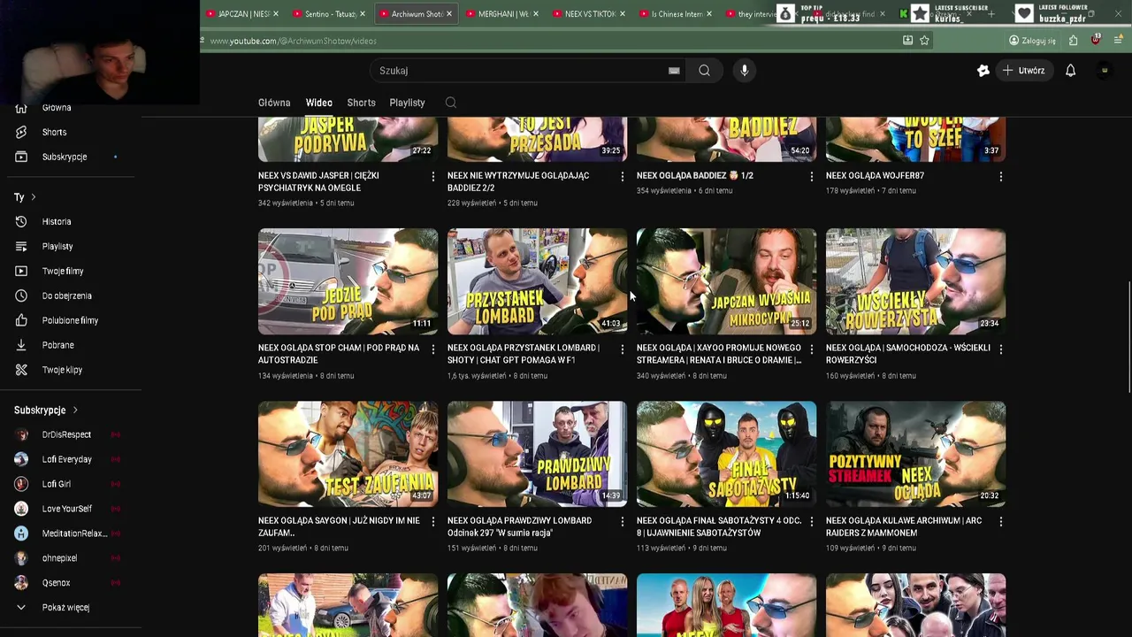Click the Utwórz create button
Image resolution: width=1132 pixels, height=637 pixels.
tap(1024, 71)
